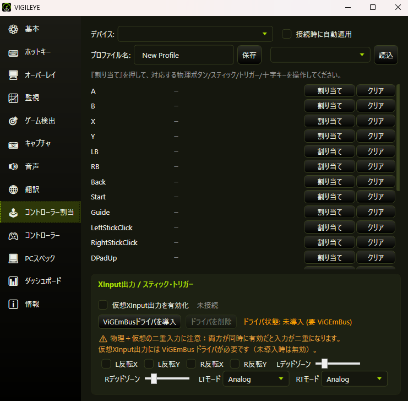Screen dimensions: 408x401
Task: Toggle the R反転Y checkbox
Action: click(x=235, y=364)
